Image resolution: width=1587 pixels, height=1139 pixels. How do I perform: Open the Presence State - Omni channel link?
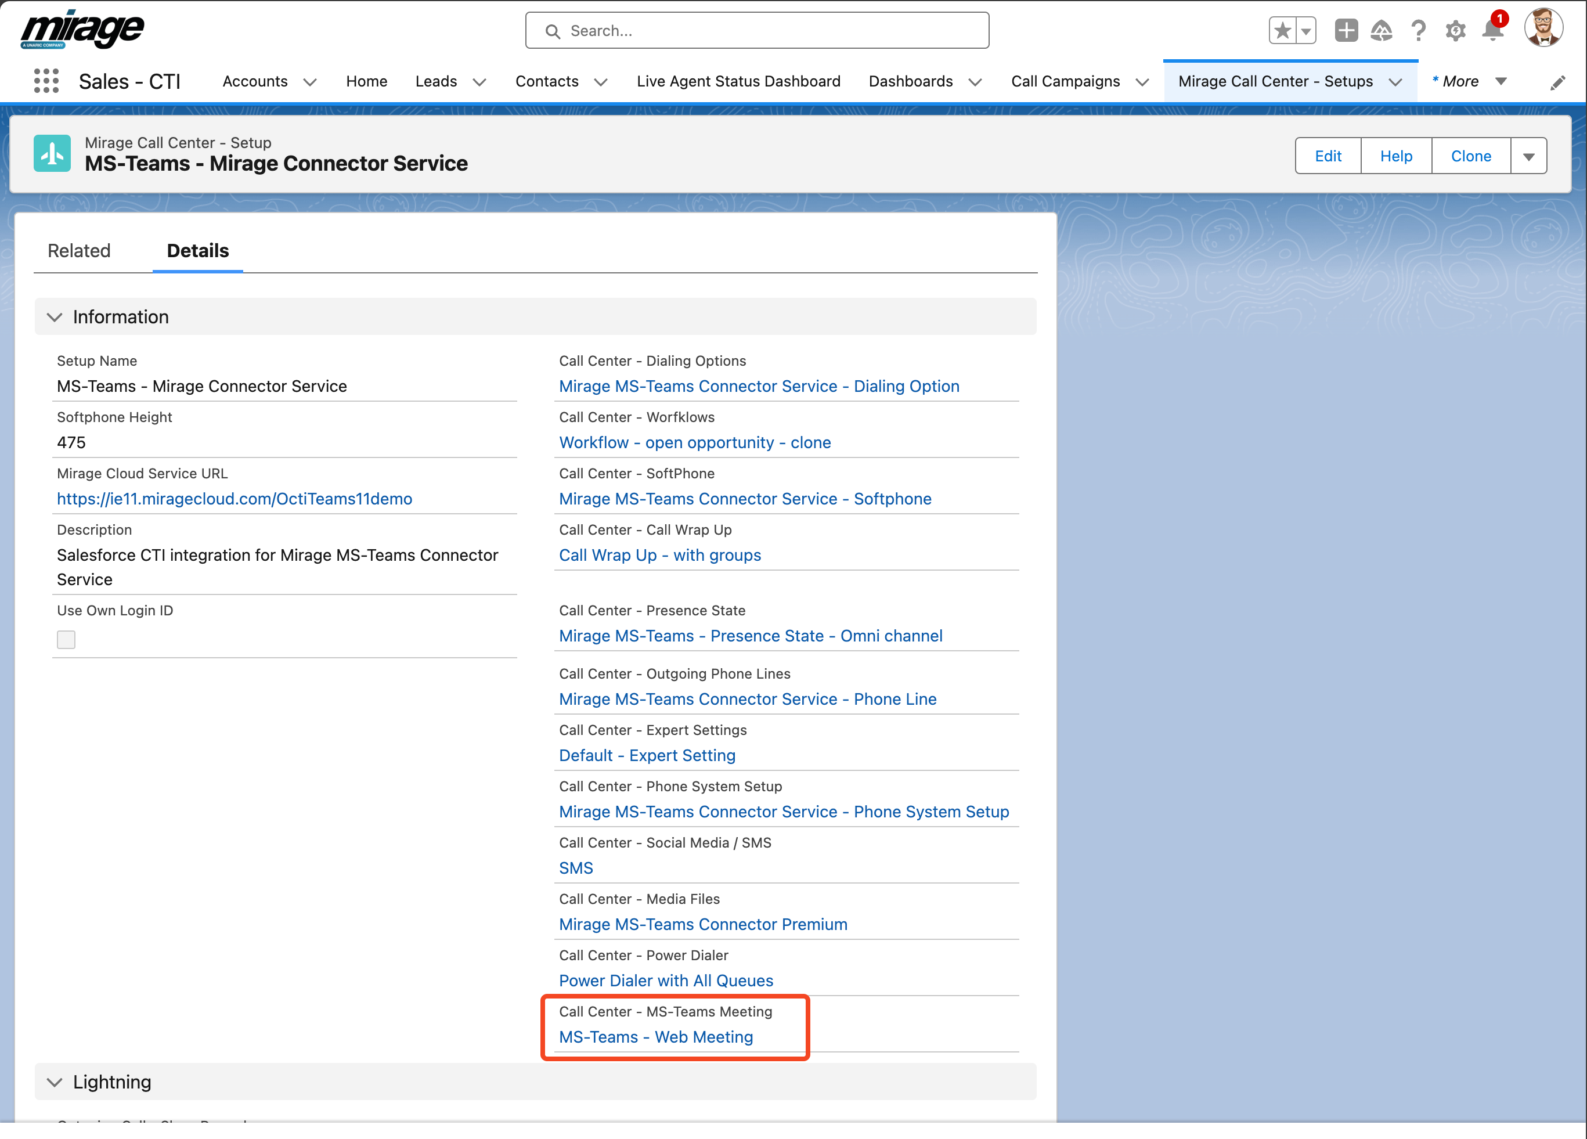click(751, 636)
